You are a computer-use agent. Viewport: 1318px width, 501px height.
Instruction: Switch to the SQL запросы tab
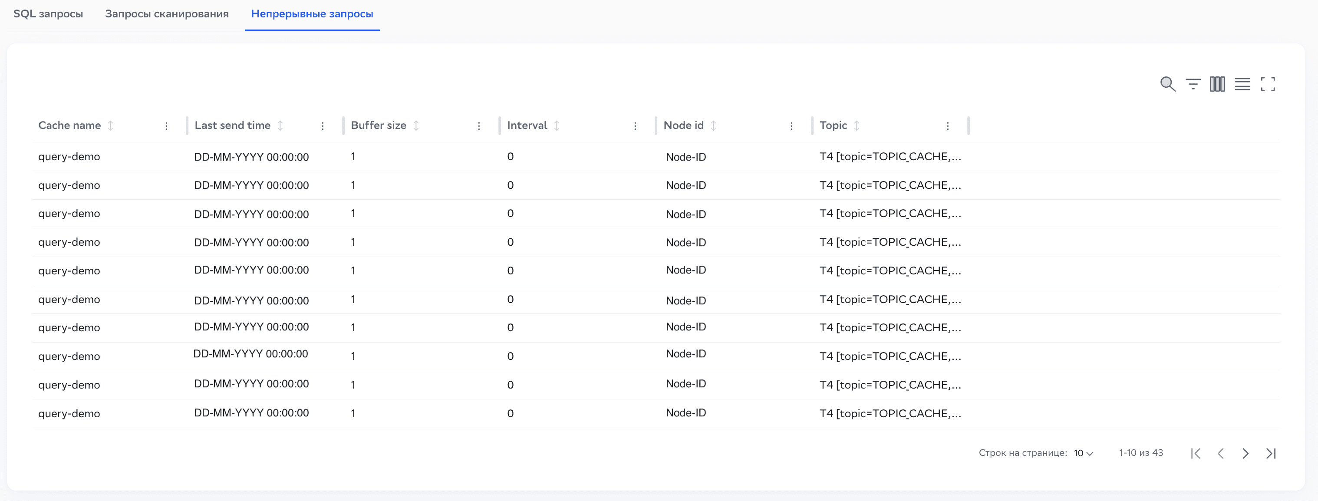coord(48,14)
